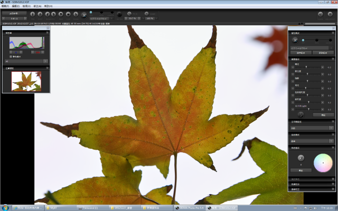Activate the Loupe tool icon
This screenshot has width=338, height=211.
147,14
